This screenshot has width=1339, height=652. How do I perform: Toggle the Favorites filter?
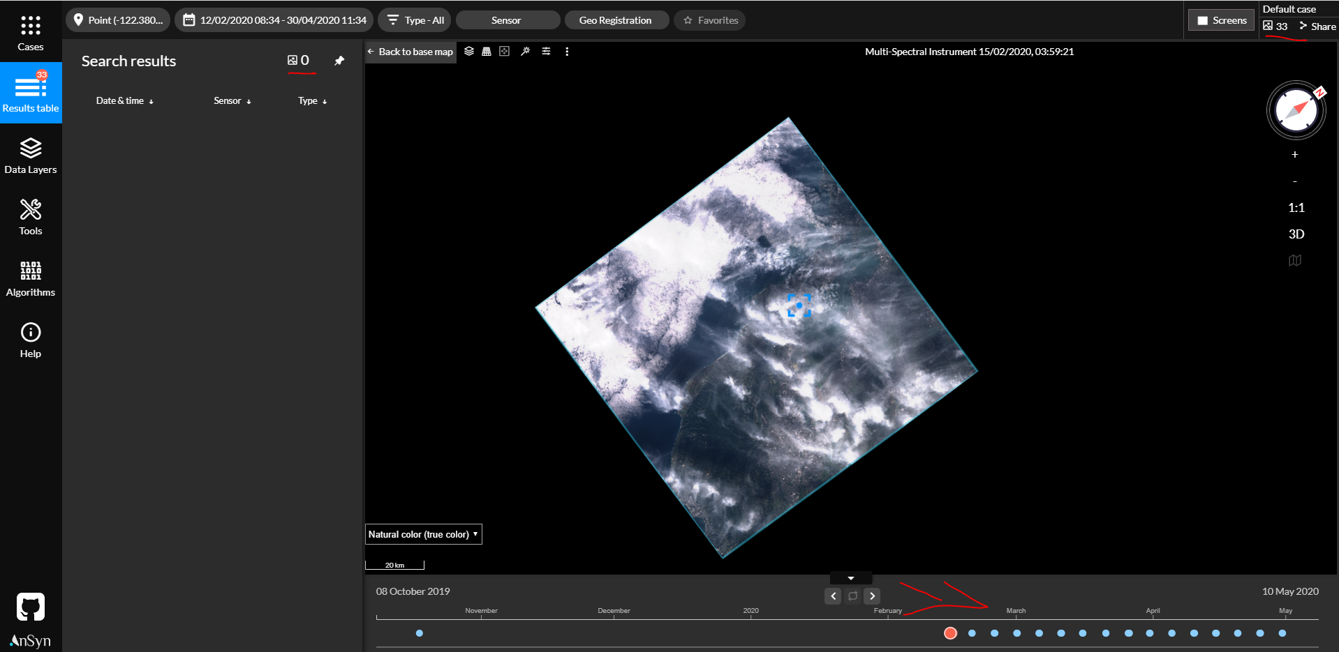pos(710,20)
